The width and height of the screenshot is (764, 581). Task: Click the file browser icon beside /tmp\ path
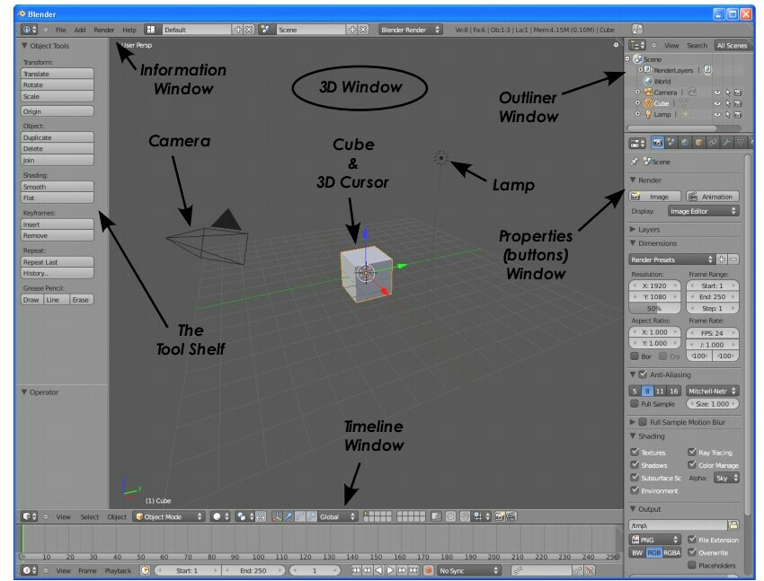click(733, 525)
